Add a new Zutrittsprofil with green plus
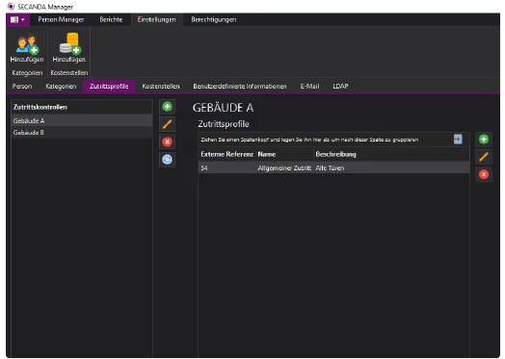This screenshot has height=359, width=505. [x=484, y=140]
